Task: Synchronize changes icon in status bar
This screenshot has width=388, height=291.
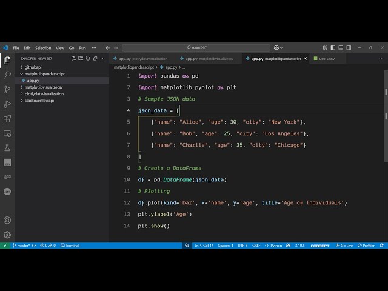Action: (34, 246)
